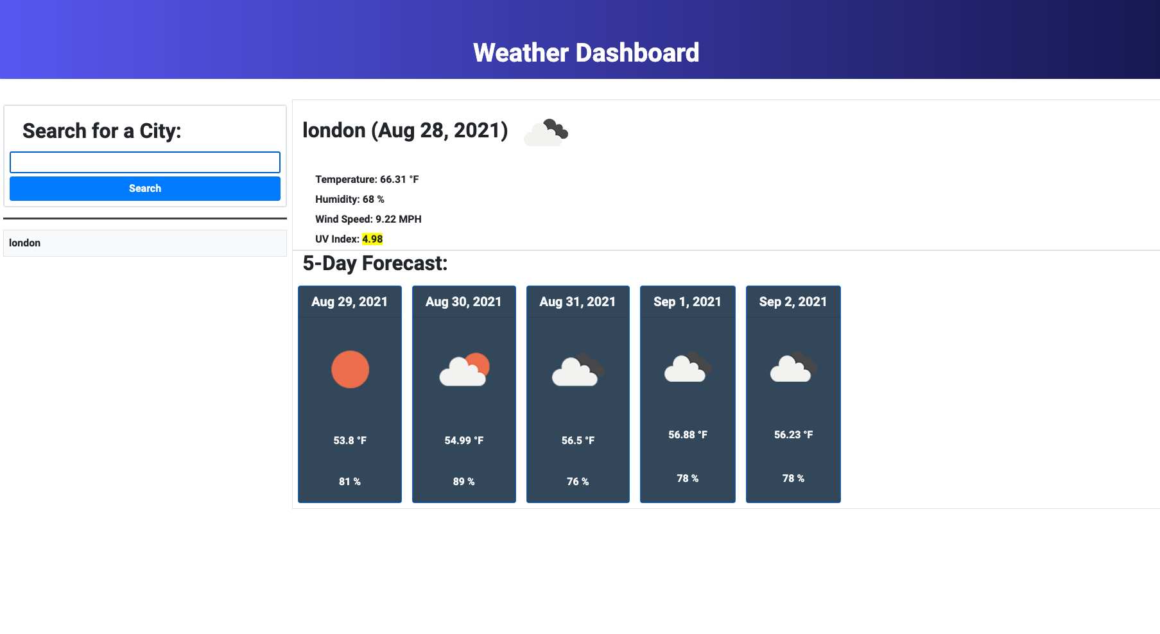1160x634 pixels.
Task: Click the highlighted UV Index value 4.98
Action: [372, 239]
